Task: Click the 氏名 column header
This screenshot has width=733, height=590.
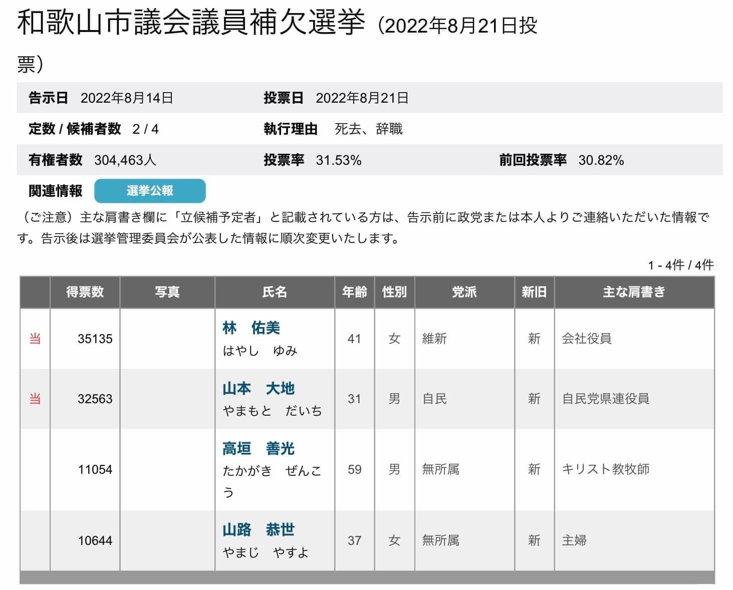Action: click(x=275, y=292)
